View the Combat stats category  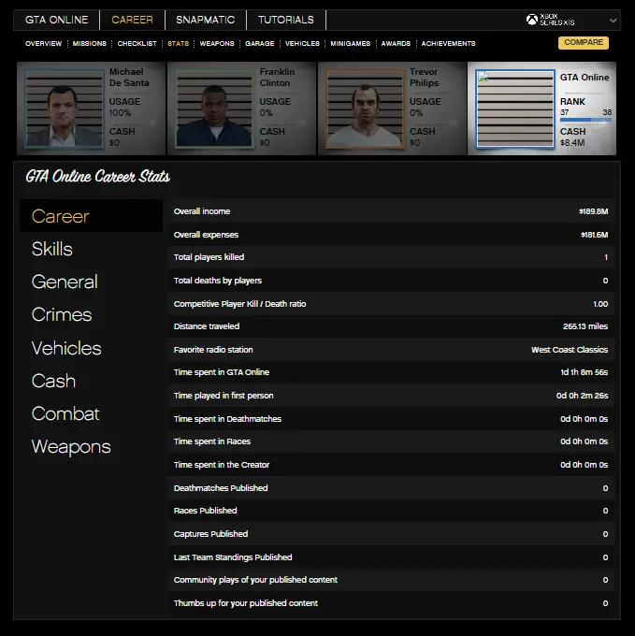coord(65,413)
